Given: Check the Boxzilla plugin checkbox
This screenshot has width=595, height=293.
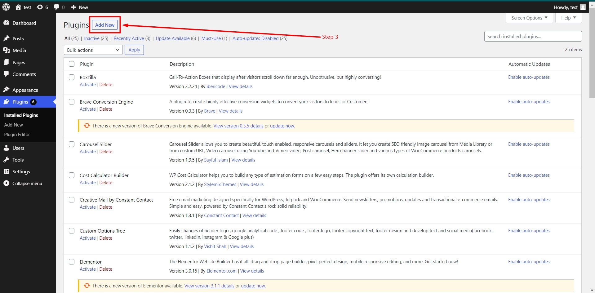Looking at the screenshot, I should (x=72, y=77).
